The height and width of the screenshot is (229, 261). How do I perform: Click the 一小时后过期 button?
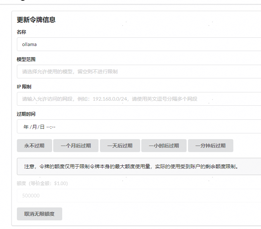[164, 146]
